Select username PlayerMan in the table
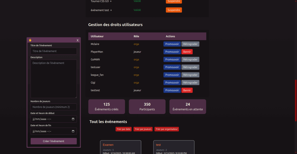 pos(97,52)
